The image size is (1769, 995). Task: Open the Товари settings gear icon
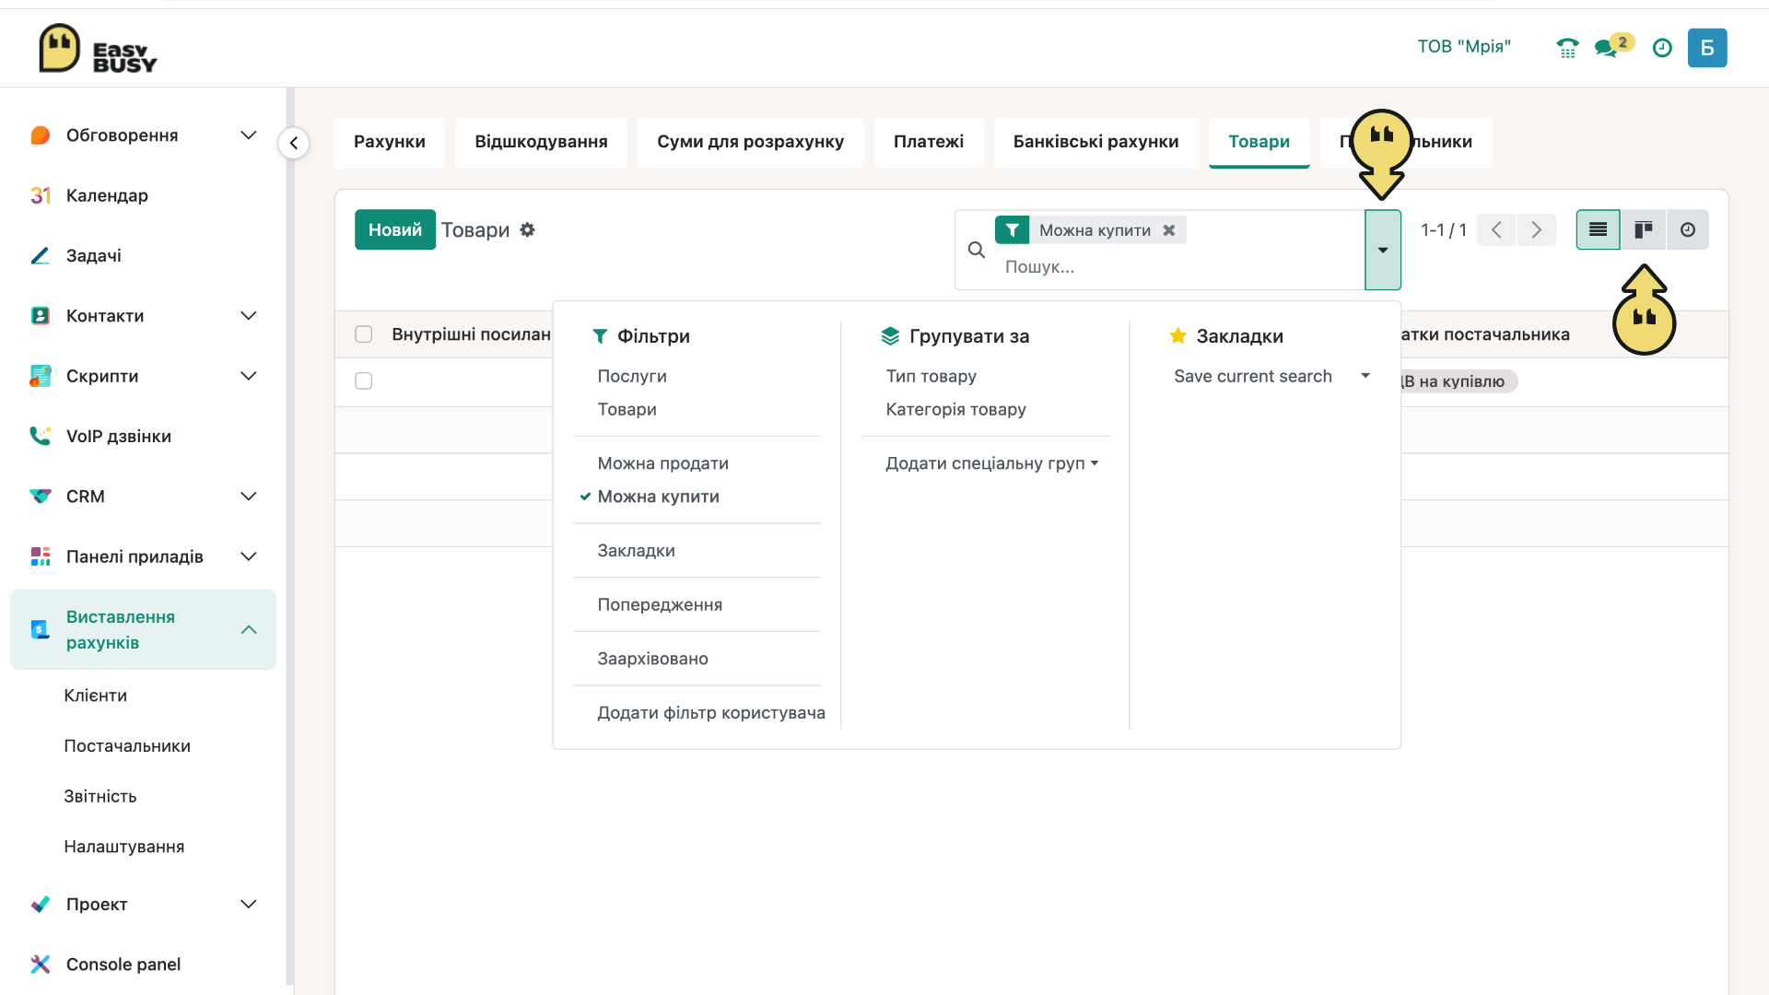pos(527,229)
